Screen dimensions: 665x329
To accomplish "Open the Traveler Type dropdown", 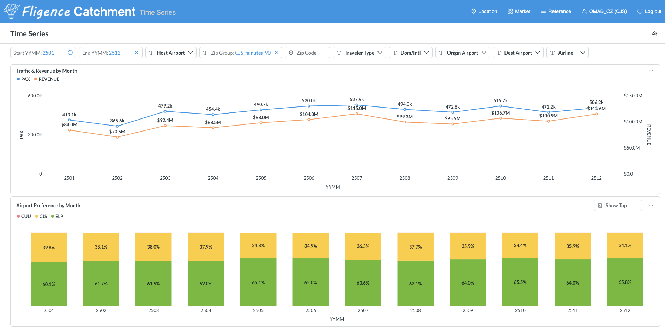I will [359, 53].
